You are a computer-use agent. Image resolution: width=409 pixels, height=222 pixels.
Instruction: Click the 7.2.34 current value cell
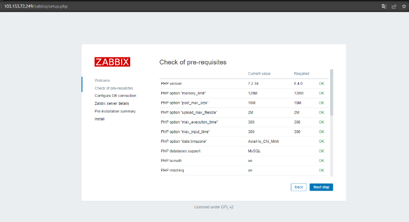click(253, 84)
